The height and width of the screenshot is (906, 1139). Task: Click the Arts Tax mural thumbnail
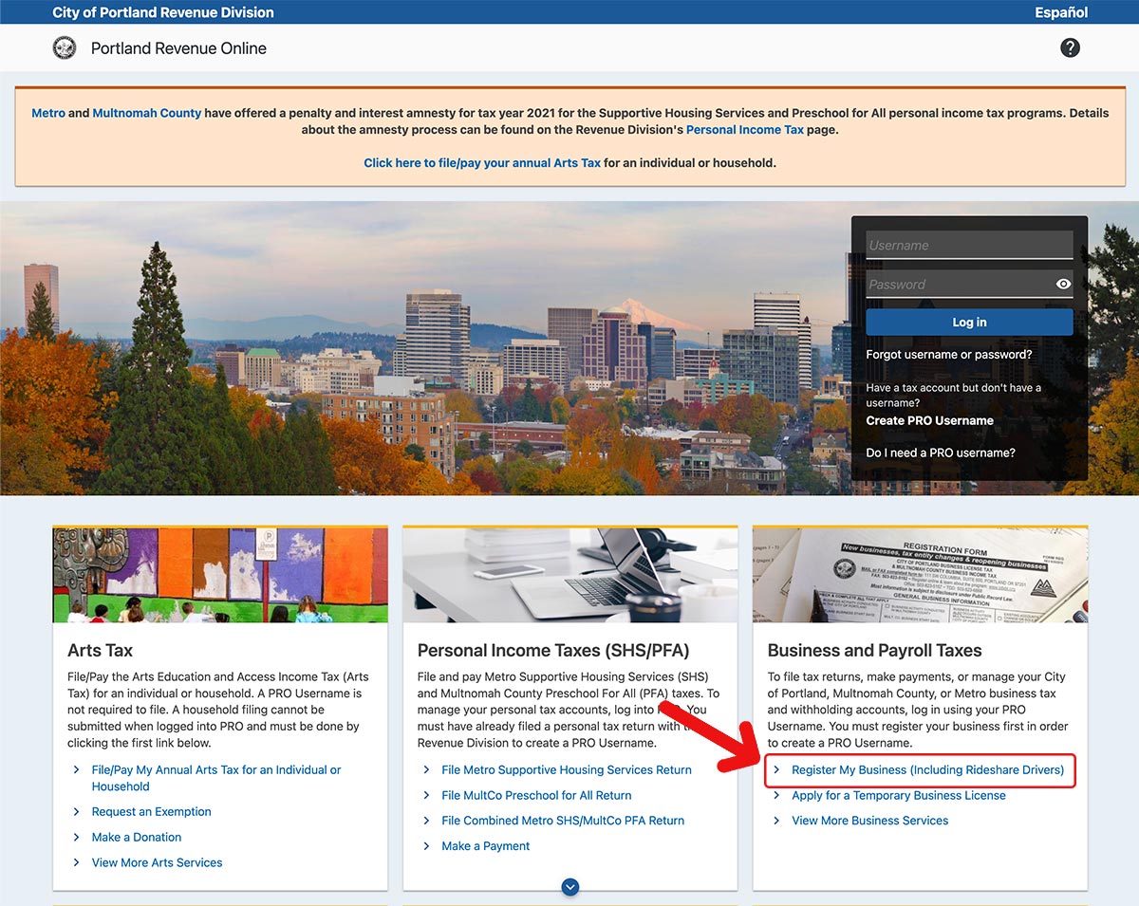(x=220, y=575)
